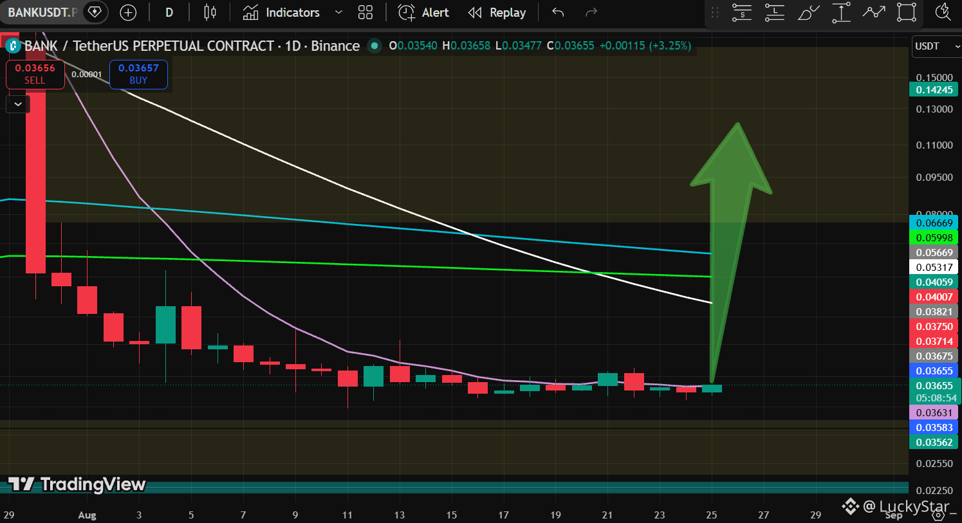Open the time axis settings gear
The height and width of the screenshot is (523, 962).
pyautogui.click(x=939, y=514)
